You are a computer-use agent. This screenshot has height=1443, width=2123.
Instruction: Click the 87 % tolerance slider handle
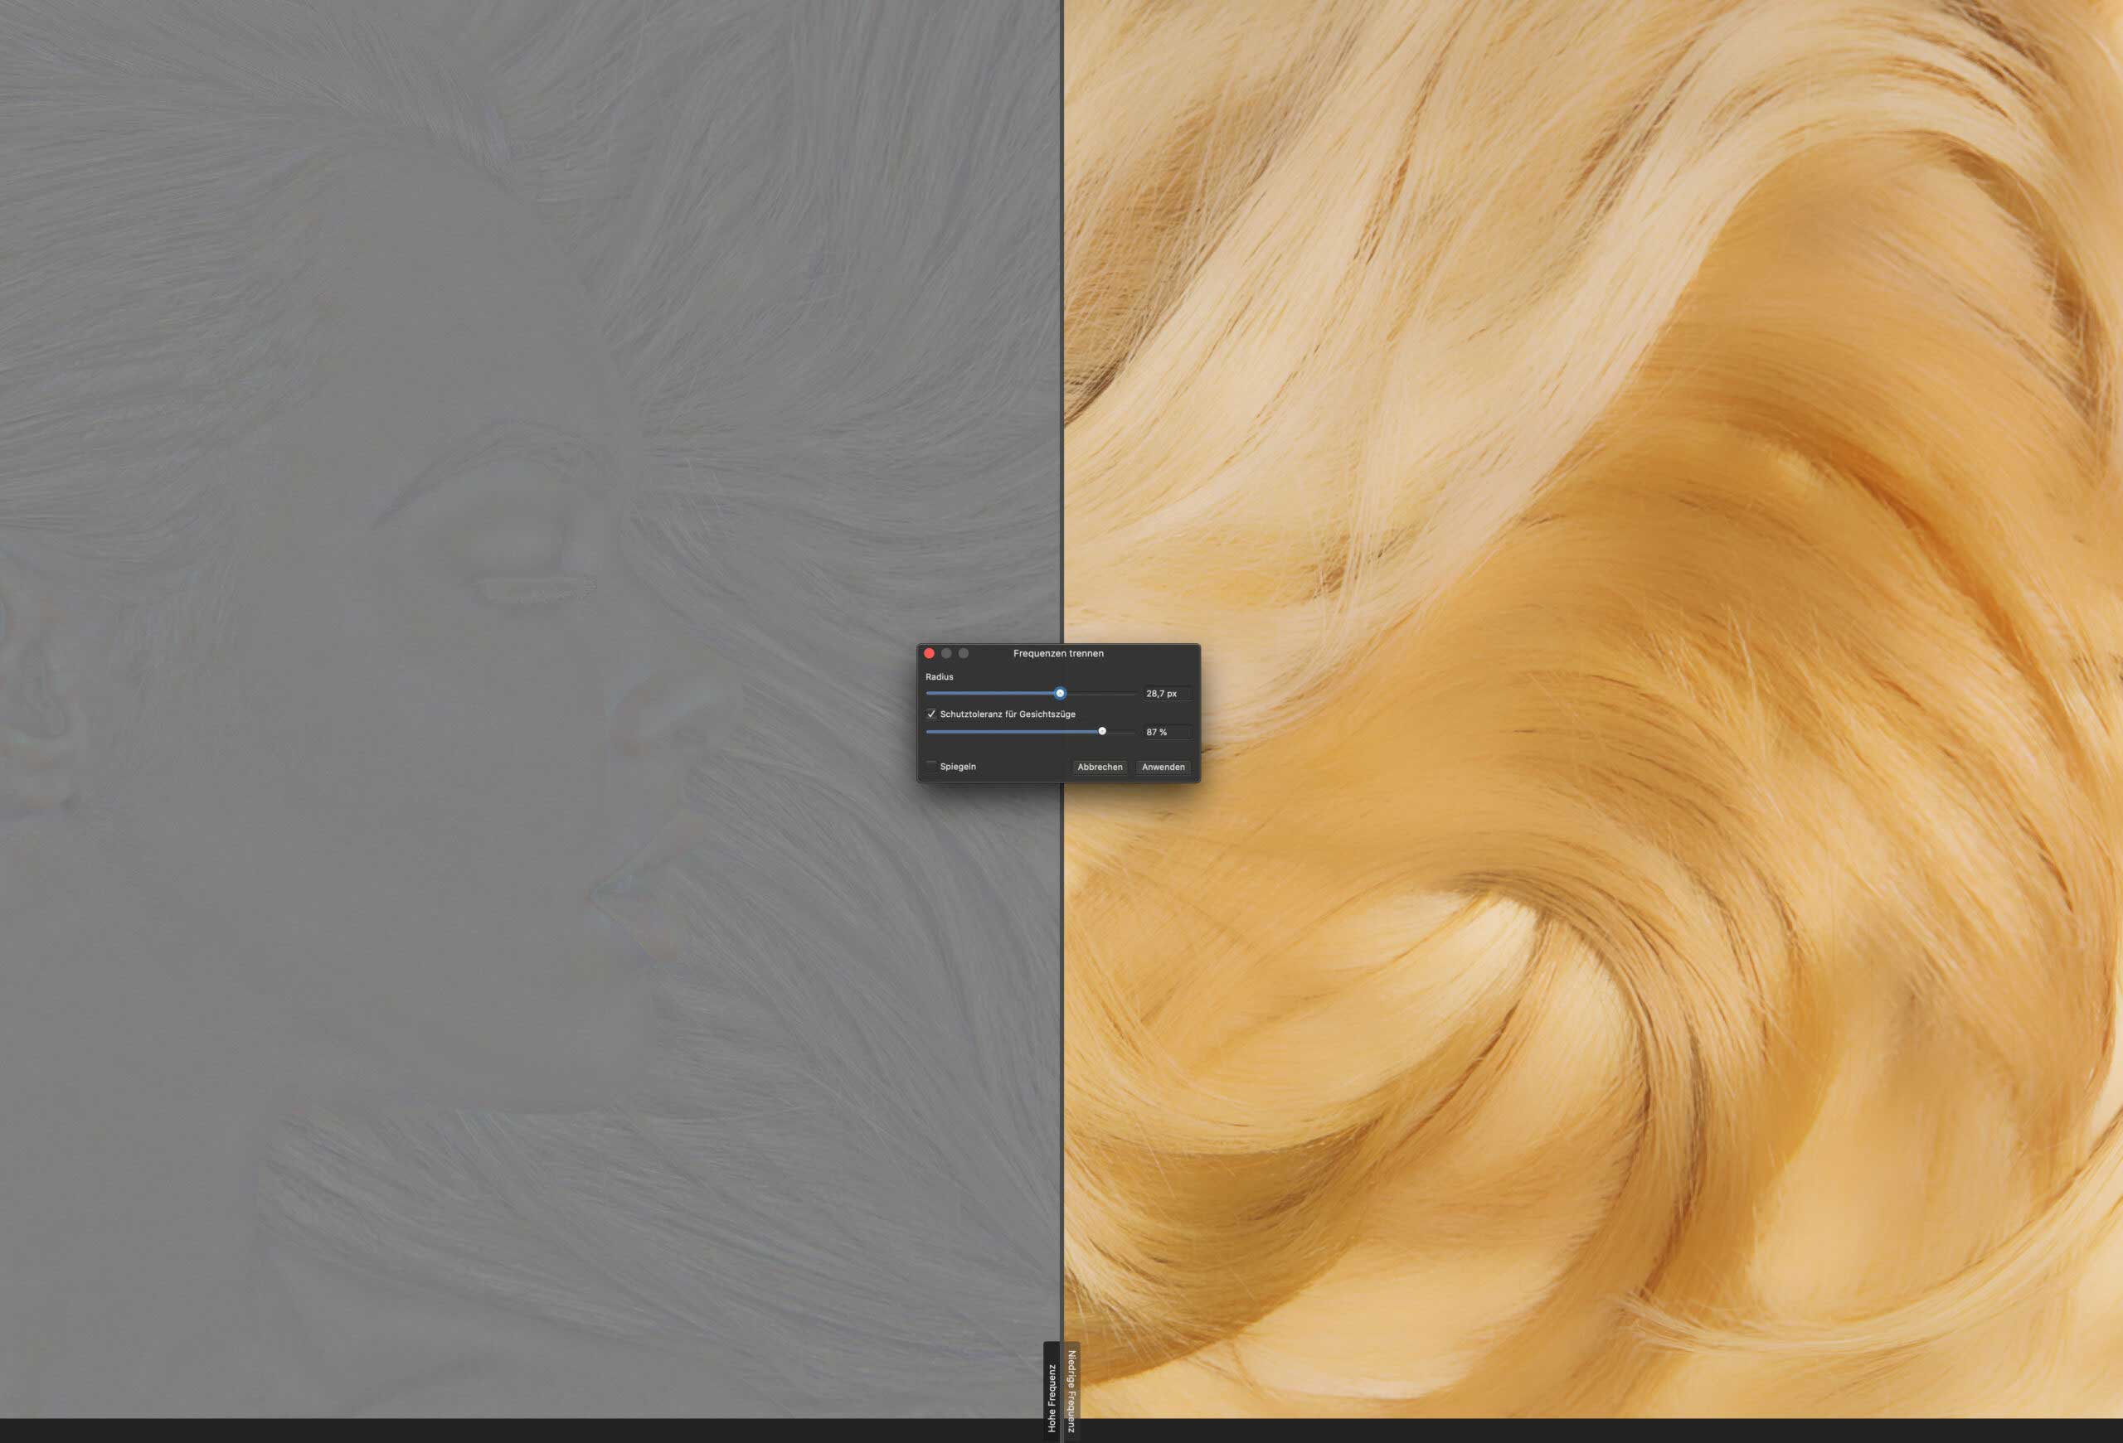click(1101, 731)
